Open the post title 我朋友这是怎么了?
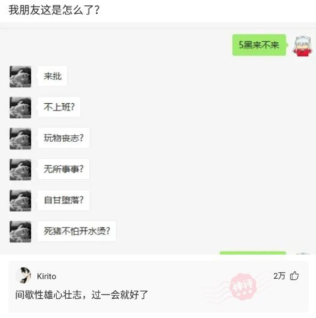316x318 pixels. click(x=54, y=10)
